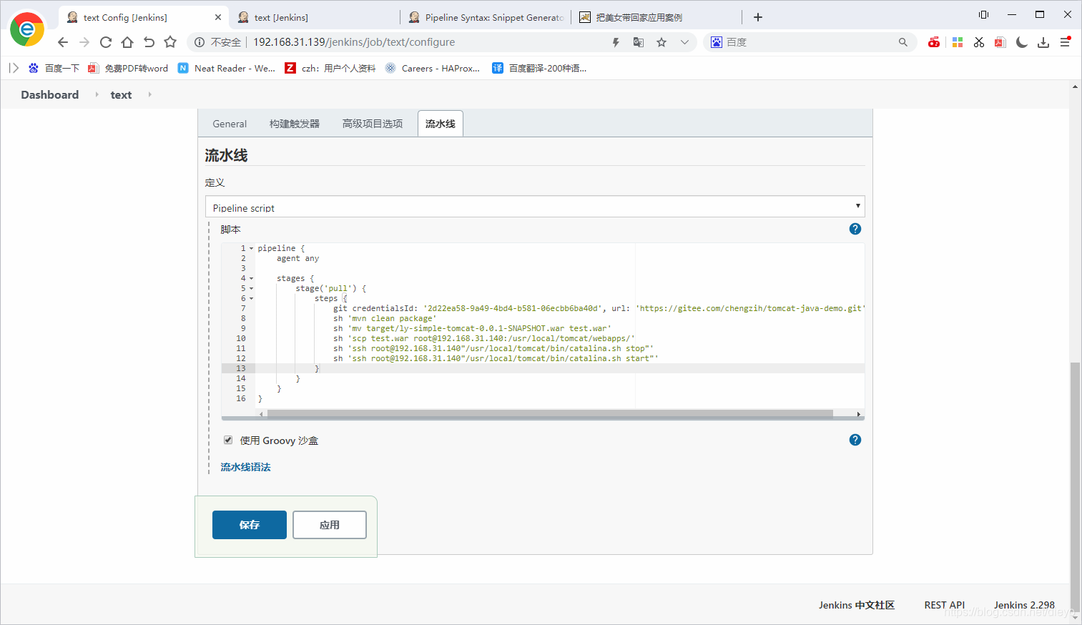Click the editor scrollbar right arrow

[x=859, y=414]
